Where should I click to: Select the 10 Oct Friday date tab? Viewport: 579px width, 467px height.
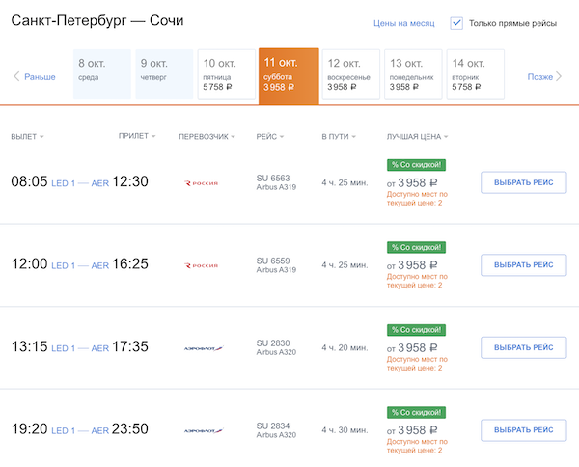click(x=226, y=74)
